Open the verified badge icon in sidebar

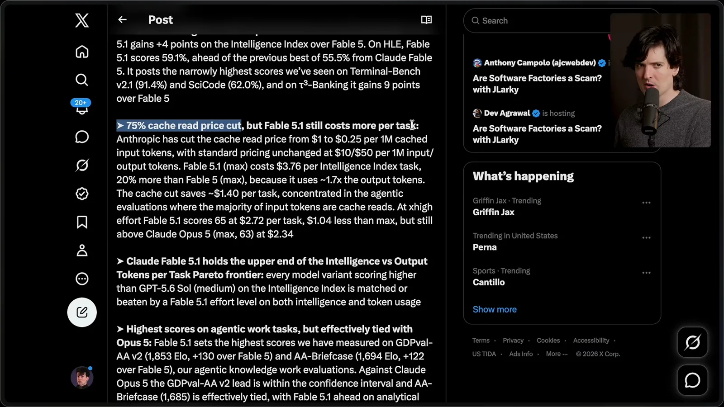pyautogui.click(x=82, y=194)
